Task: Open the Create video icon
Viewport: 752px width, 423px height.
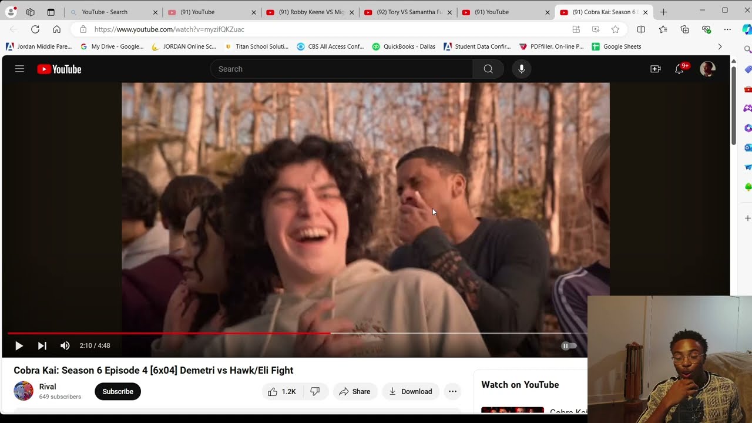Action: 656,69
